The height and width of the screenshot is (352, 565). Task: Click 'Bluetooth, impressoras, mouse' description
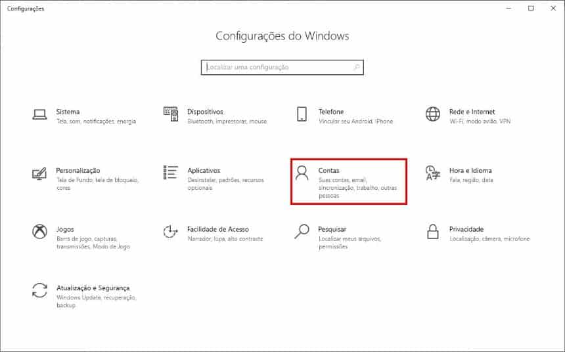click(227, 121)
